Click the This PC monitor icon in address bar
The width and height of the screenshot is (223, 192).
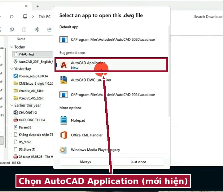(x=25, y=16)
